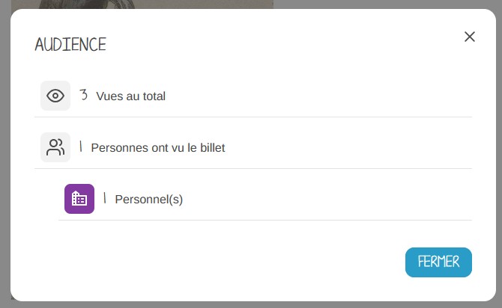Click the AUDIENCE dialog title
The height and width of the screenshot is (308, 502).
tap(70, 44)
